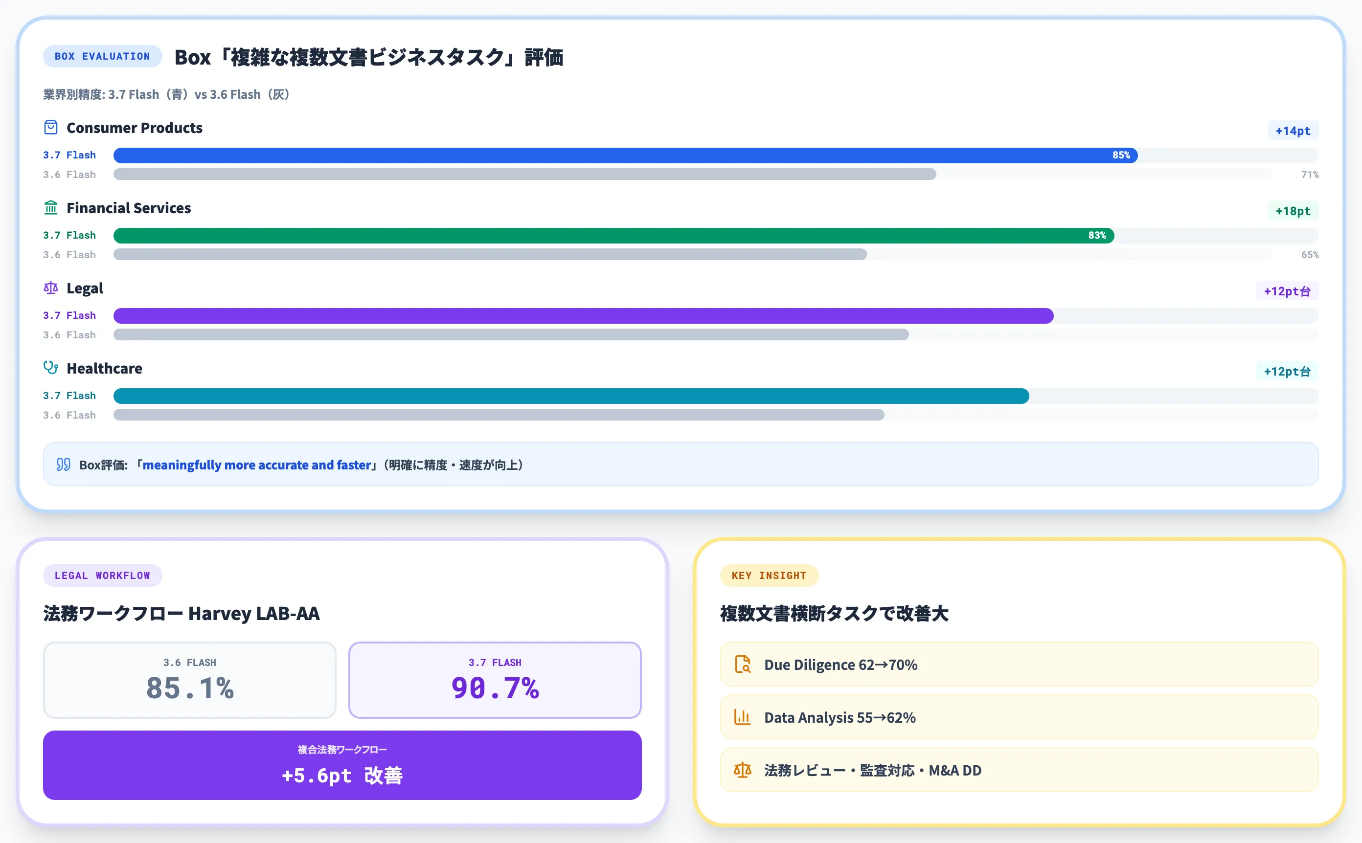
Task: Click the blue 85% Consumer Products bar
Action: point(625,155)
